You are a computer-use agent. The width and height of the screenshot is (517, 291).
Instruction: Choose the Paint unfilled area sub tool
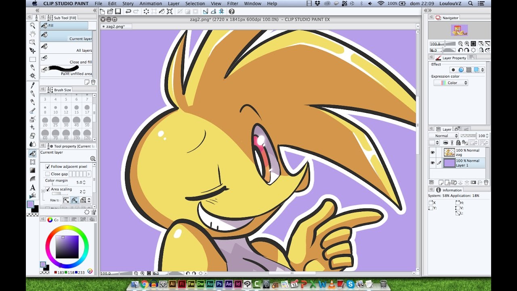(x=66, y=70)
